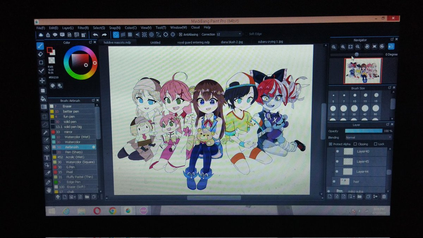Zoom out using the Navigator magnifier minus

358,47
